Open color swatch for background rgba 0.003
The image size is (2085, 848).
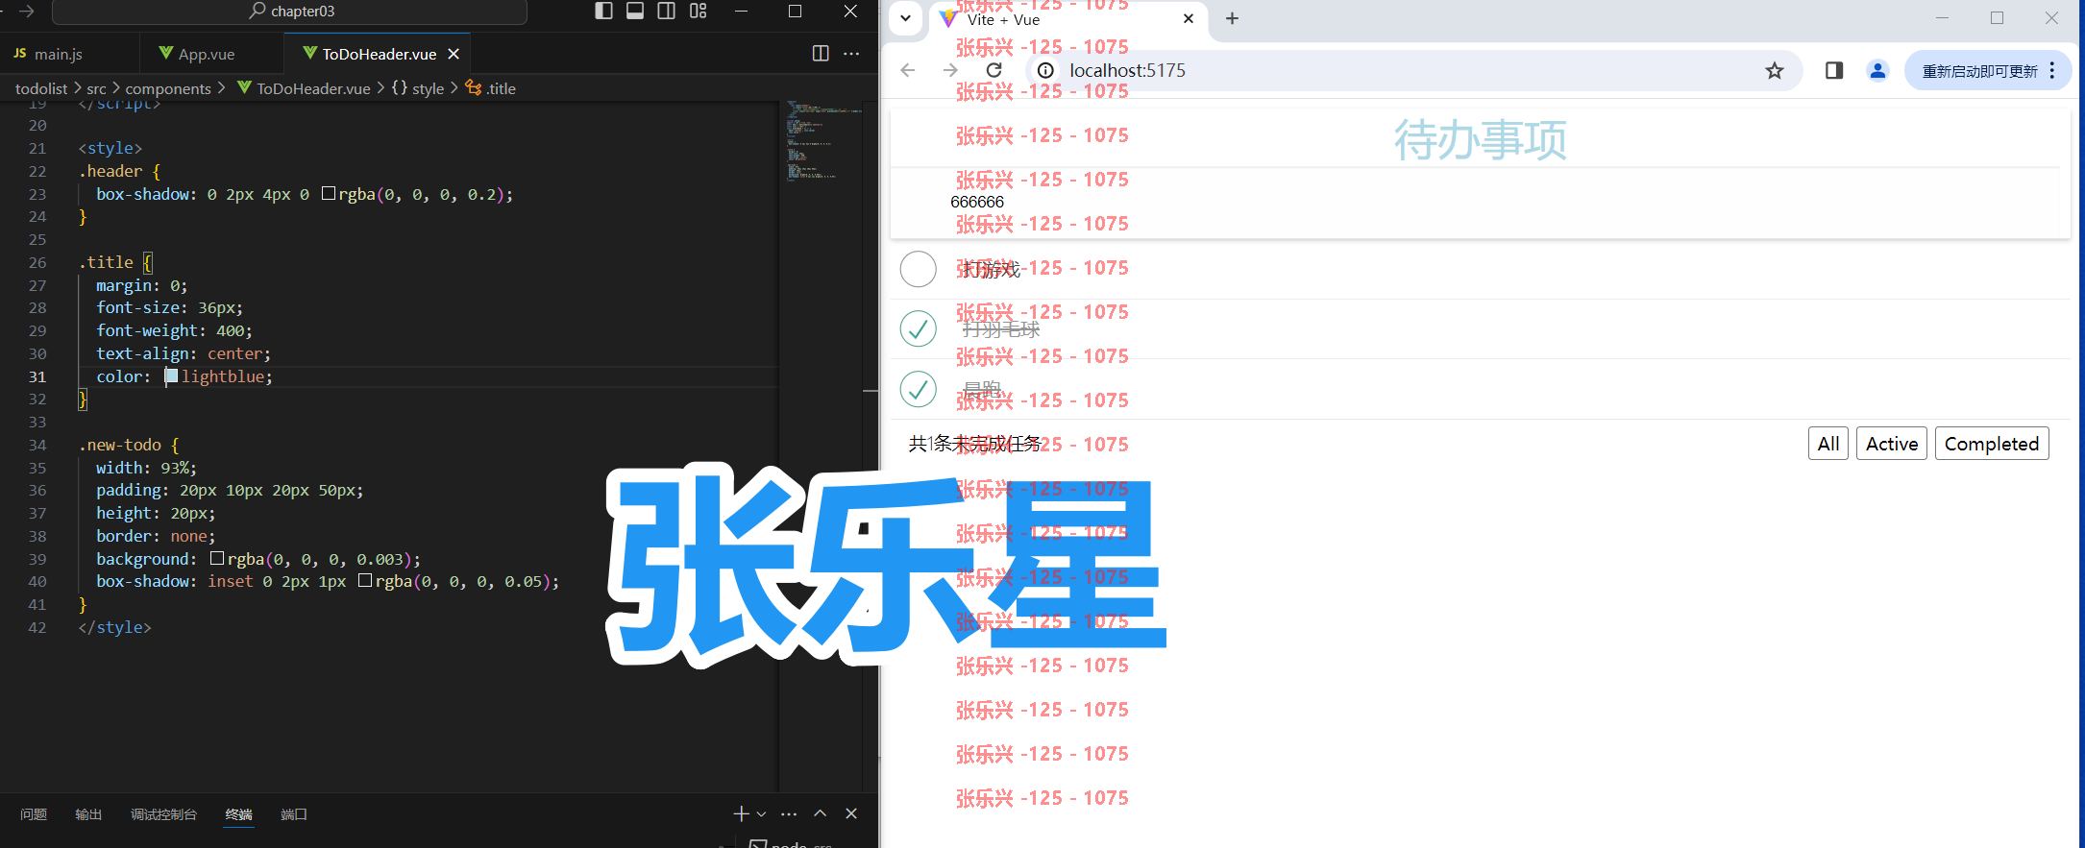pyautogui.click(x=217, y=559)
